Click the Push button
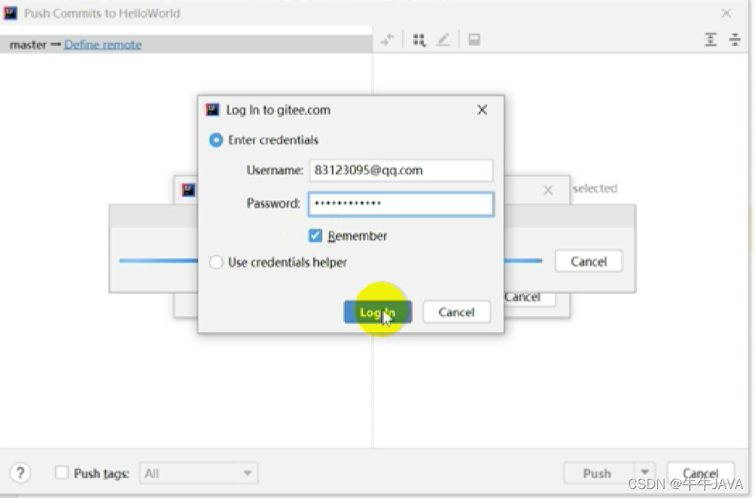755x498 pixels. coord(597,473)
